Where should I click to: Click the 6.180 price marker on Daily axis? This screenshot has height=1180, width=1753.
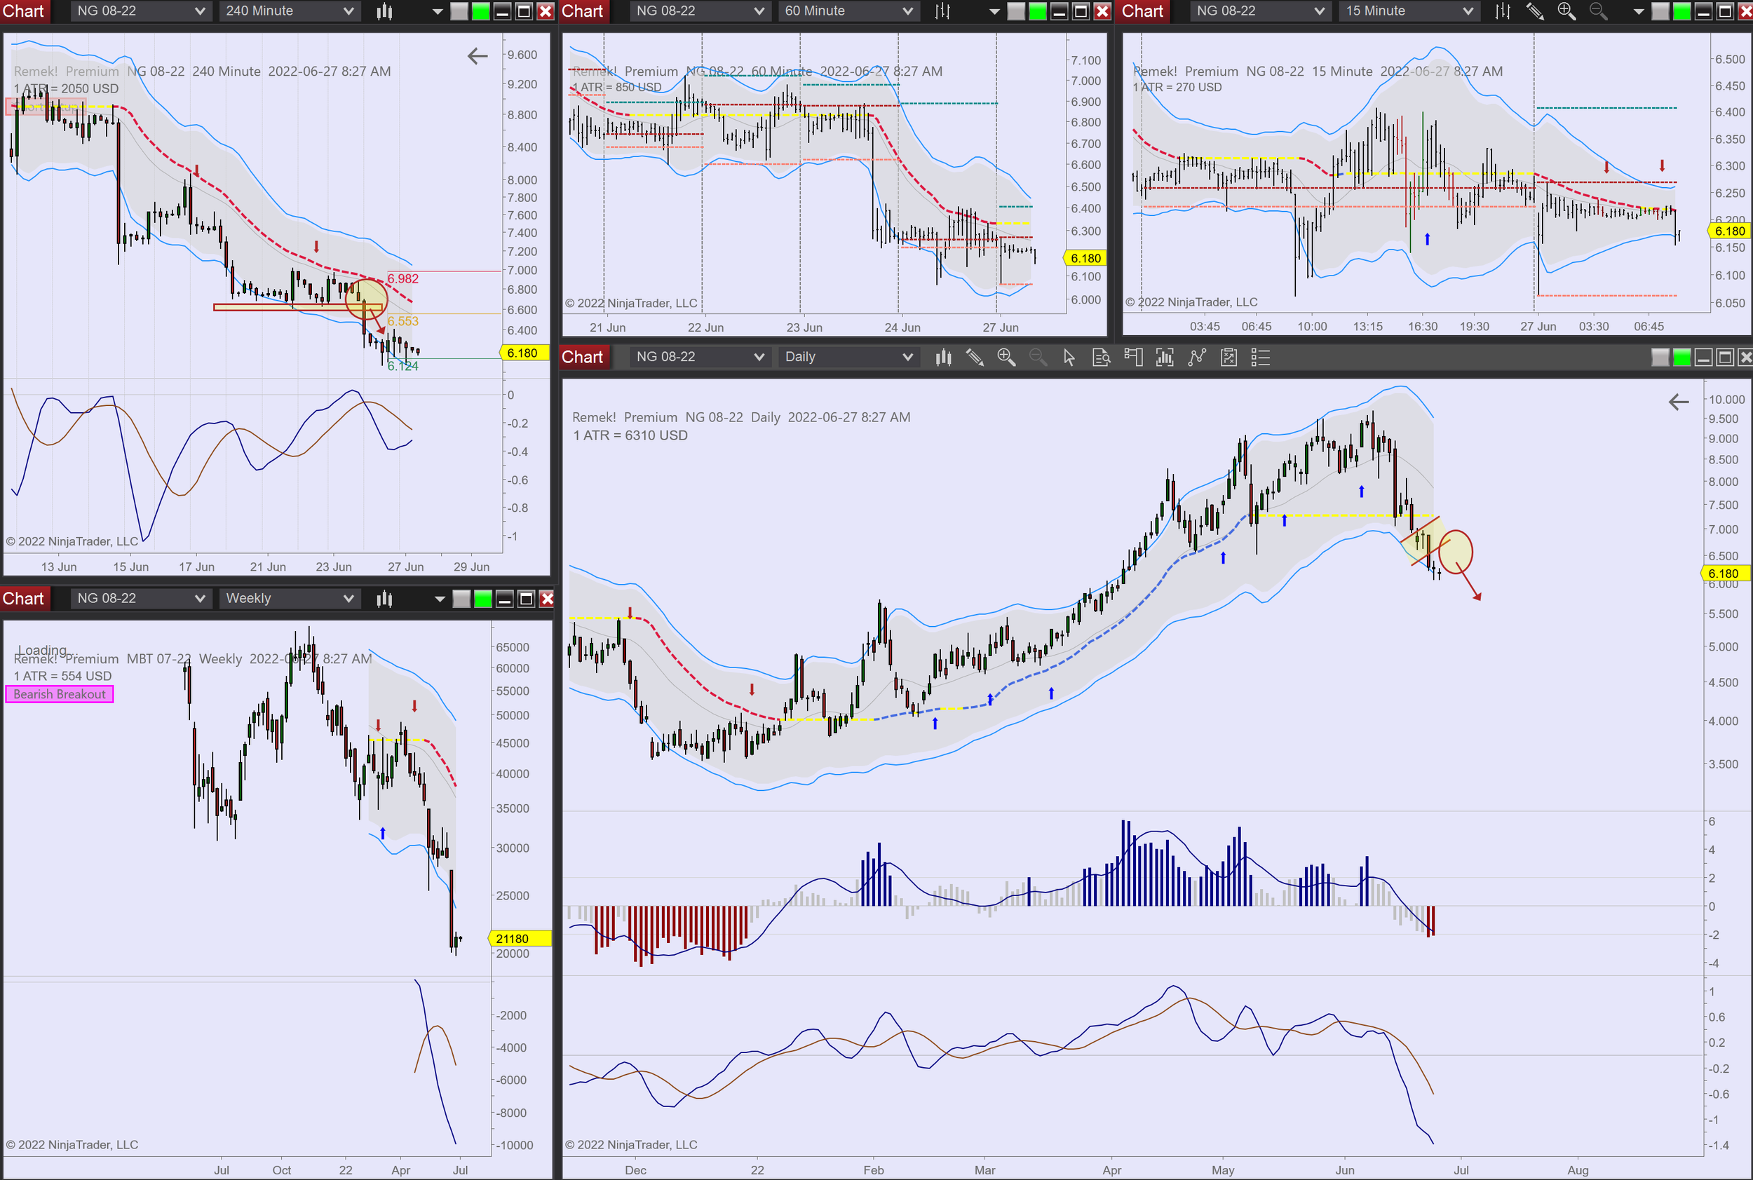pyautogui.click(x=1724, y=574)
